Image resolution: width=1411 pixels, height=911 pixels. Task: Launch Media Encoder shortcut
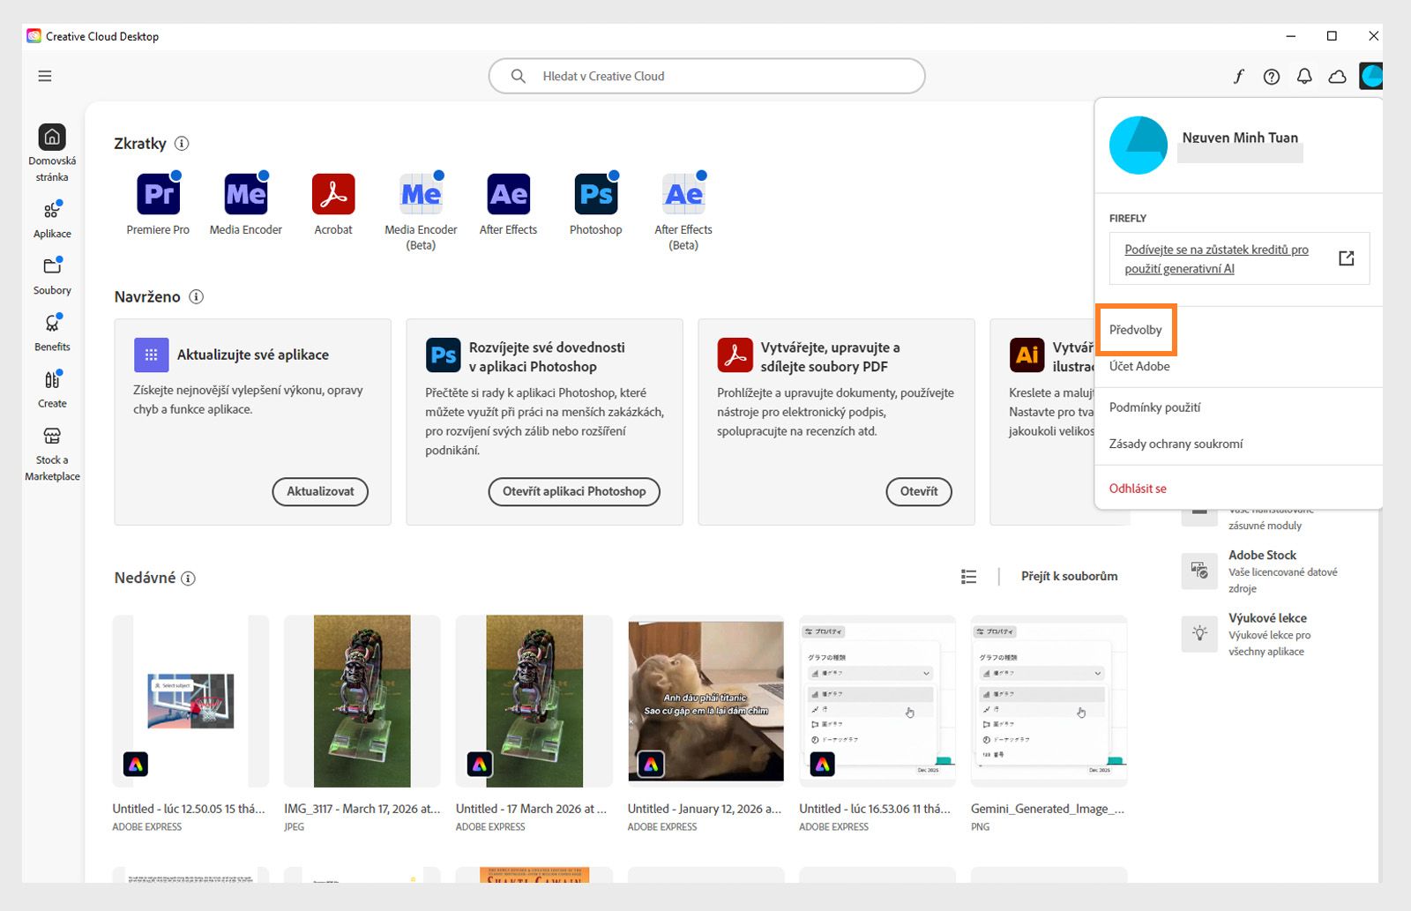tap(245, 193)
